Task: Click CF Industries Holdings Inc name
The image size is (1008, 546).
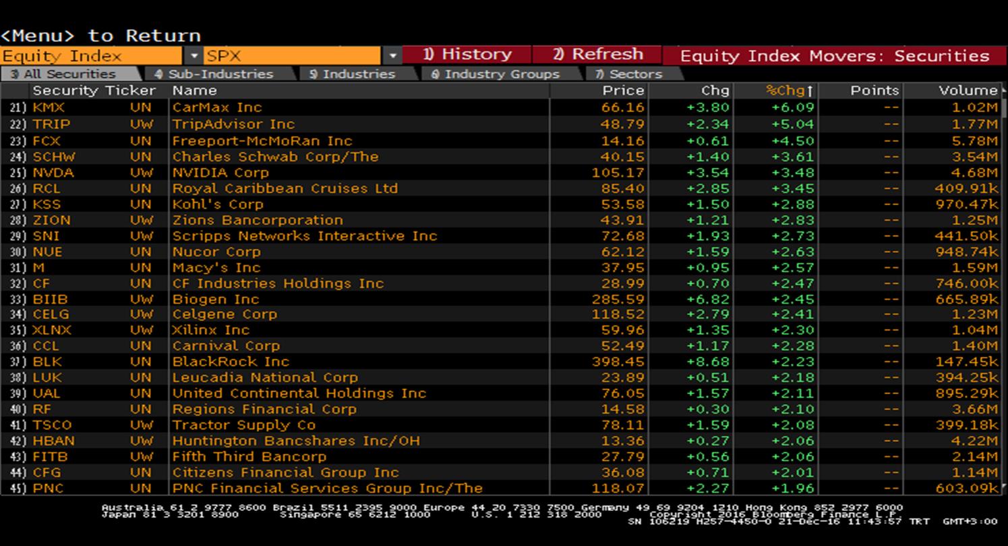Action: pyautogui.click(x=278, y=283)
